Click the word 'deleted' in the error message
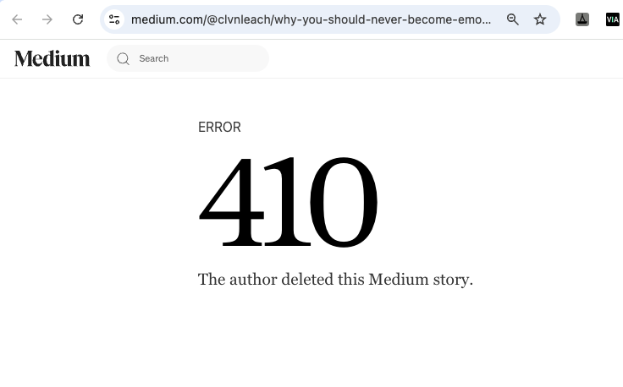623x387 pixels. pos(308,280)
